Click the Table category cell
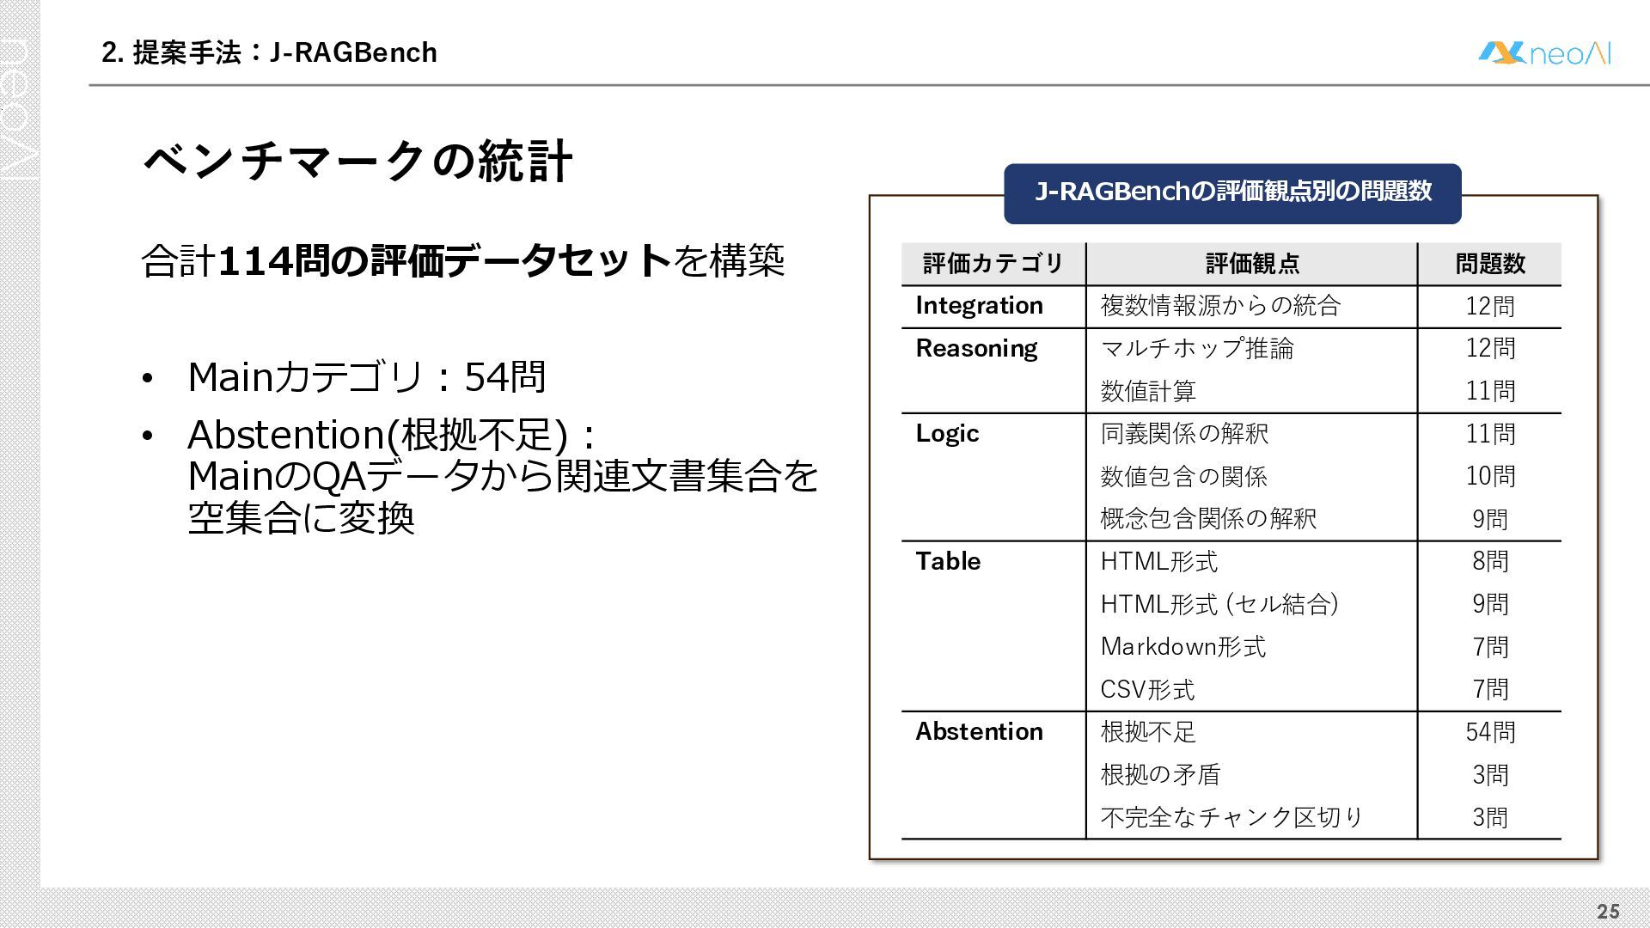 tap(948, 562)
